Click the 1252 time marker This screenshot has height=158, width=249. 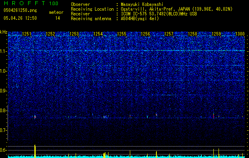point(51,34)
